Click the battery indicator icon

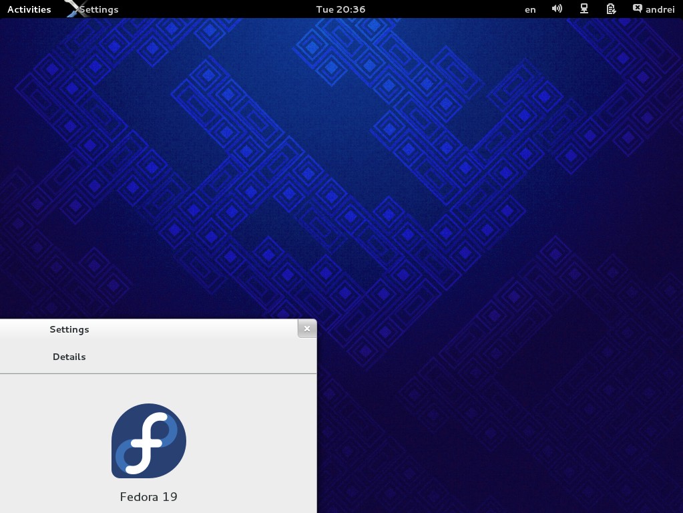coord(611,9)
